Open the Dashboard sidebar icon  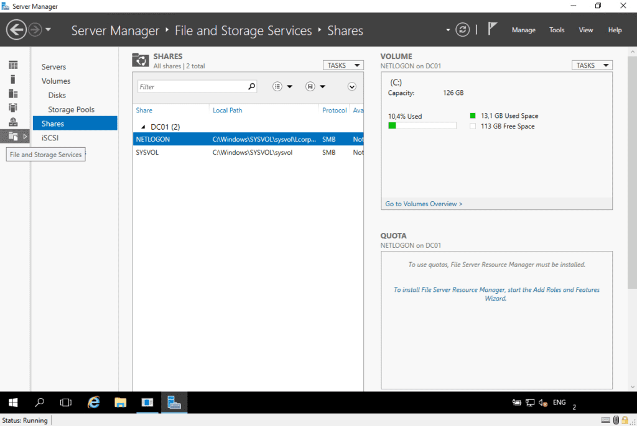pyautogui.click(x=13, y=65)
